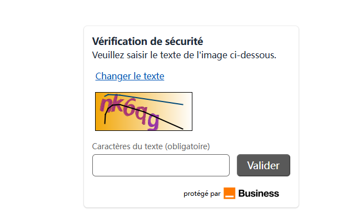
Task: Click the "Changer le texte" link
Action: click(x=130, y=76)
